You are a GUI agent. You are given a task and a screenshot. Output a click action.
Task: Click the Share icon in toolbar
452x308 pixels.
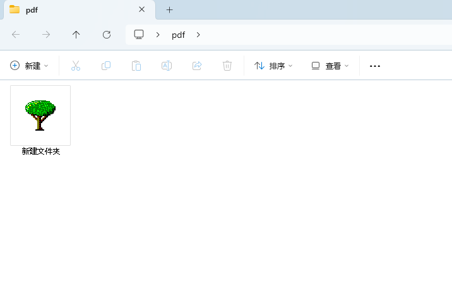[x=197, y=66]
